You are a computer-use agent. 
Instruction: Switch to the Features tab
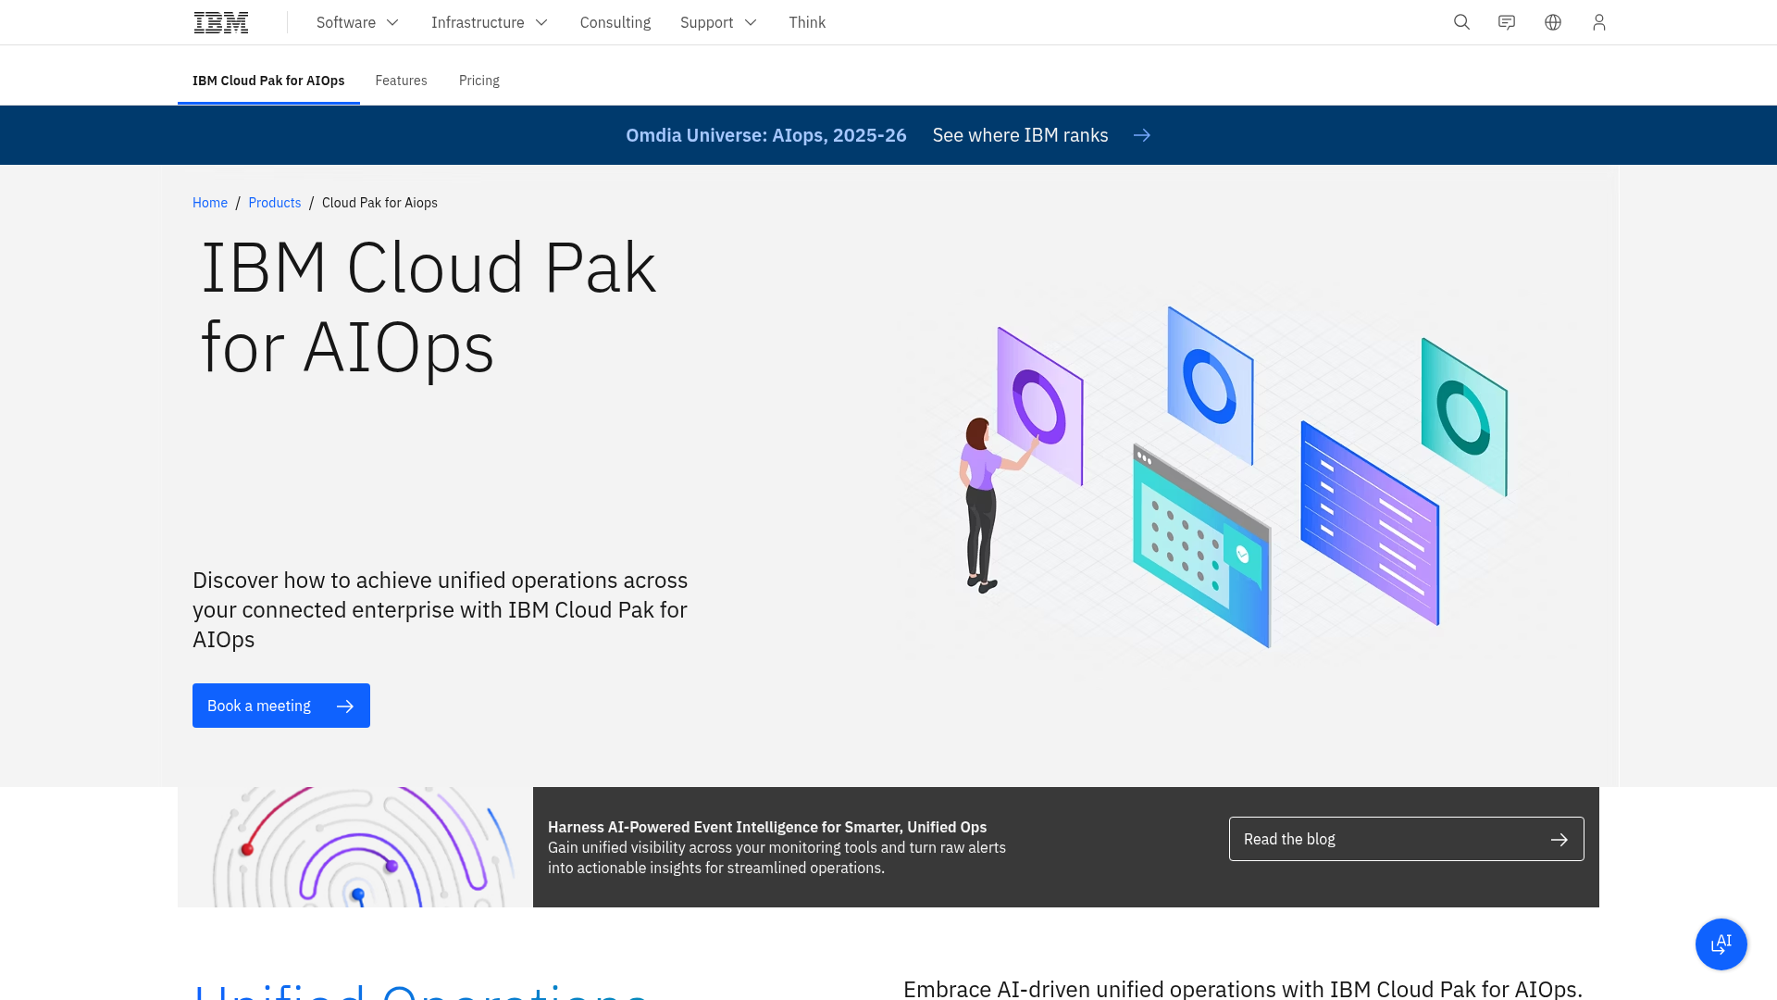(x=401, y=81)
